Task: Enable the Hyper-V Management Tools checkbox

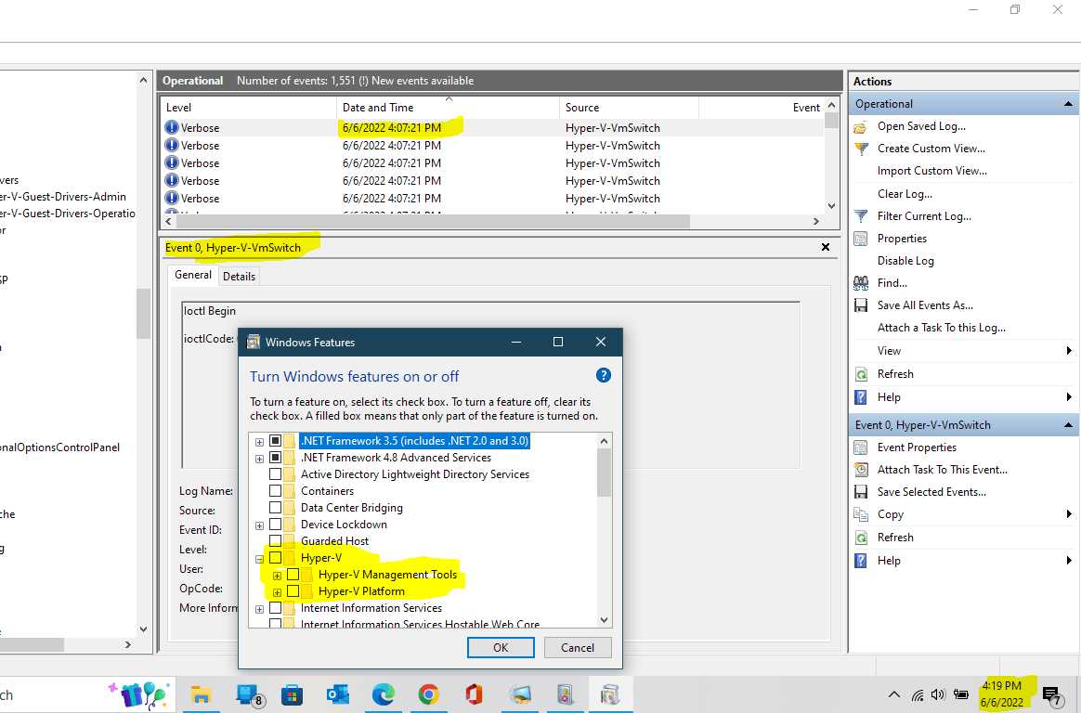Action: click(x=293, y=575)
